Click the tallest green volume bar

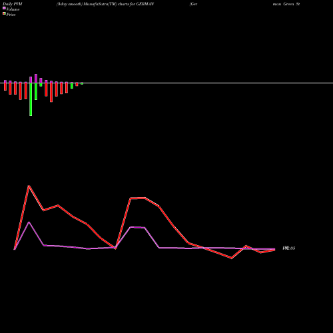click(x=31, y=99)
